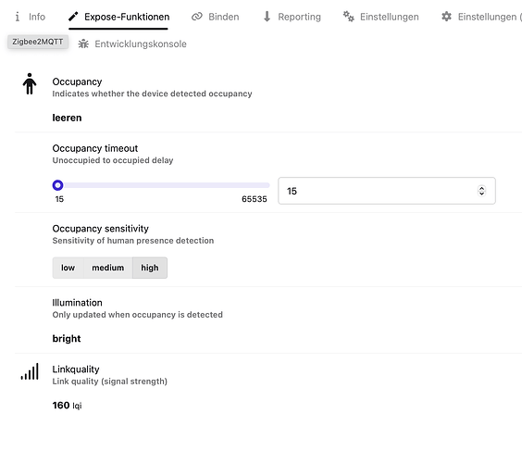Viewport: 522px width, 463px height.
Task: Click the Reporting download arrow icon
Action: click(x=267, y=17)
